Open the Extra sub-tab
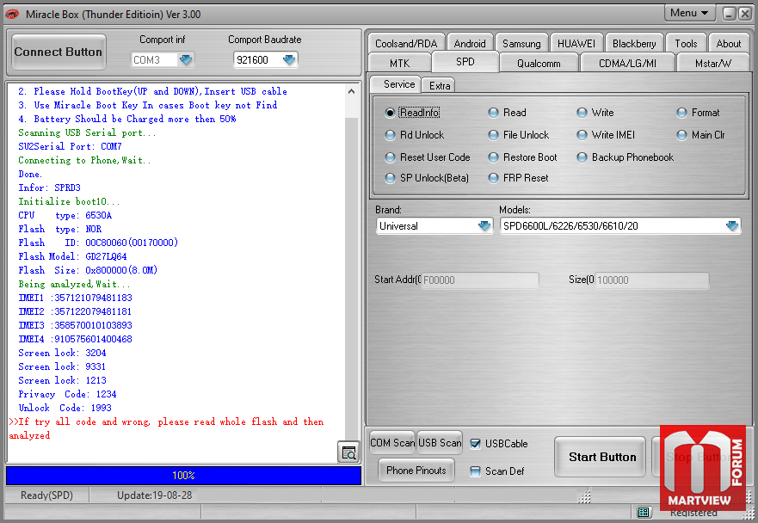 point(440,85)
